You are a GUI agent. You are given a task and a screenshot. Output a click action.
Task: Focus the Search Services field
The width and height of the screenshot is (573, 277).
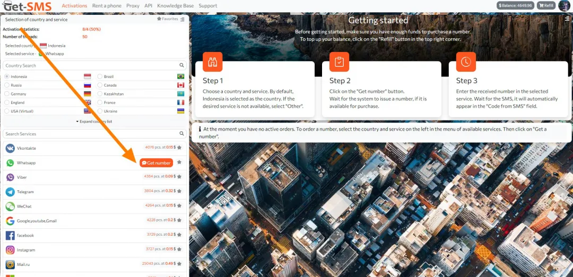point(94,134)
